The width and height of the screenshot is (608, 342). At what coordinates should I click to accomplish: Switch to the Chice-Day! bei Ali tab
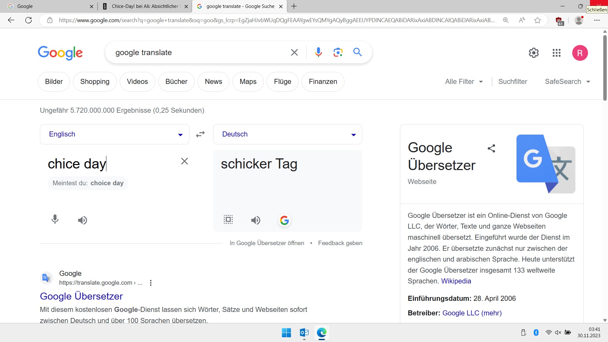(x=145, y=6)
